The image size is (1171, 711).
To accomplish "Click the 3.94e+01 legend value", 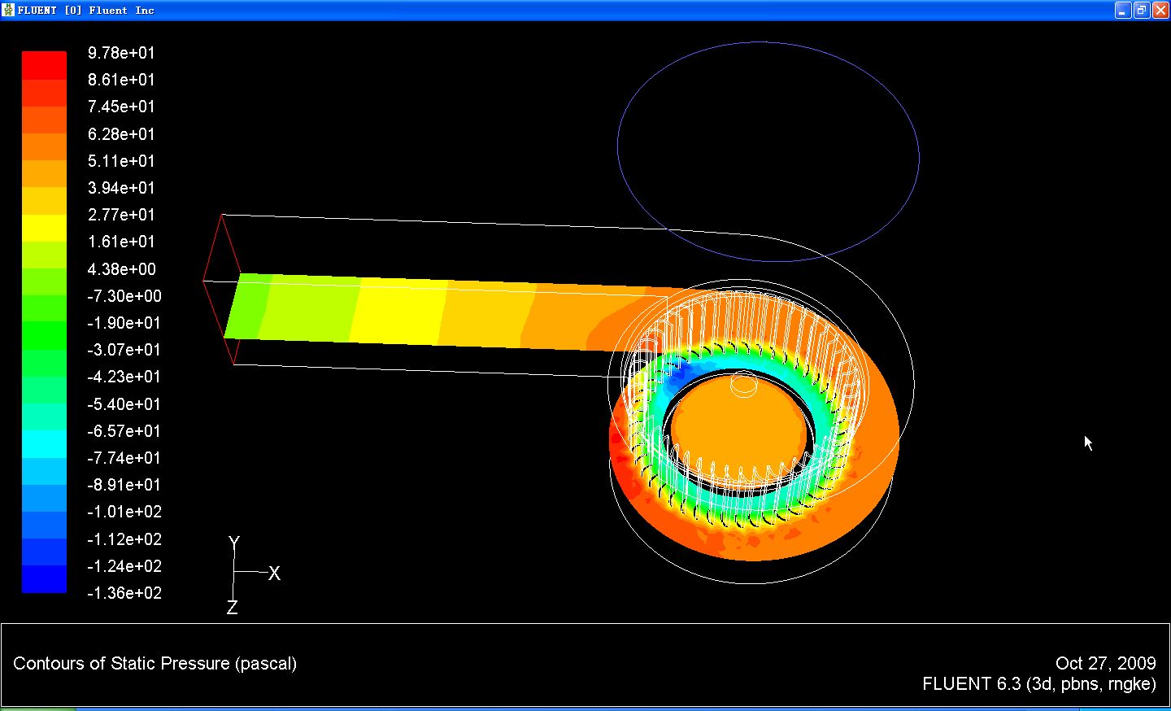I will click(x=121, y=188).
